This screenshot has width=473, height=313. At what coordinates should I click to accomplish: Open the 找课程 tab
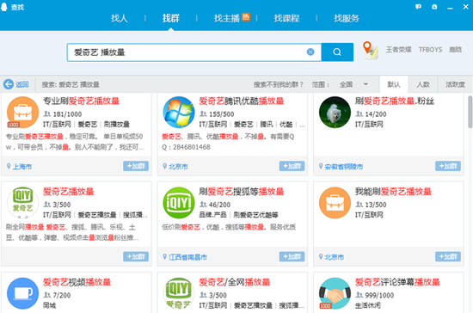286,18
